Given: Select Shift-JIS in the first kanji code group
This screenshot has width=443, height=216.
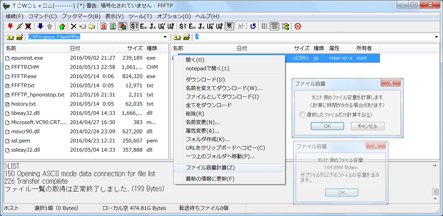Looking at the screenshot, I should click(134, 26).
